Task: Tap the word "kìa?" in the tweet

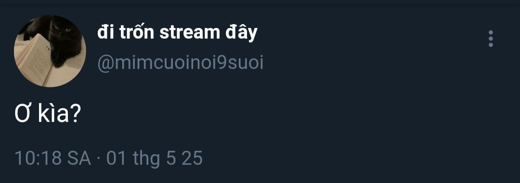Action: [59, 114]
